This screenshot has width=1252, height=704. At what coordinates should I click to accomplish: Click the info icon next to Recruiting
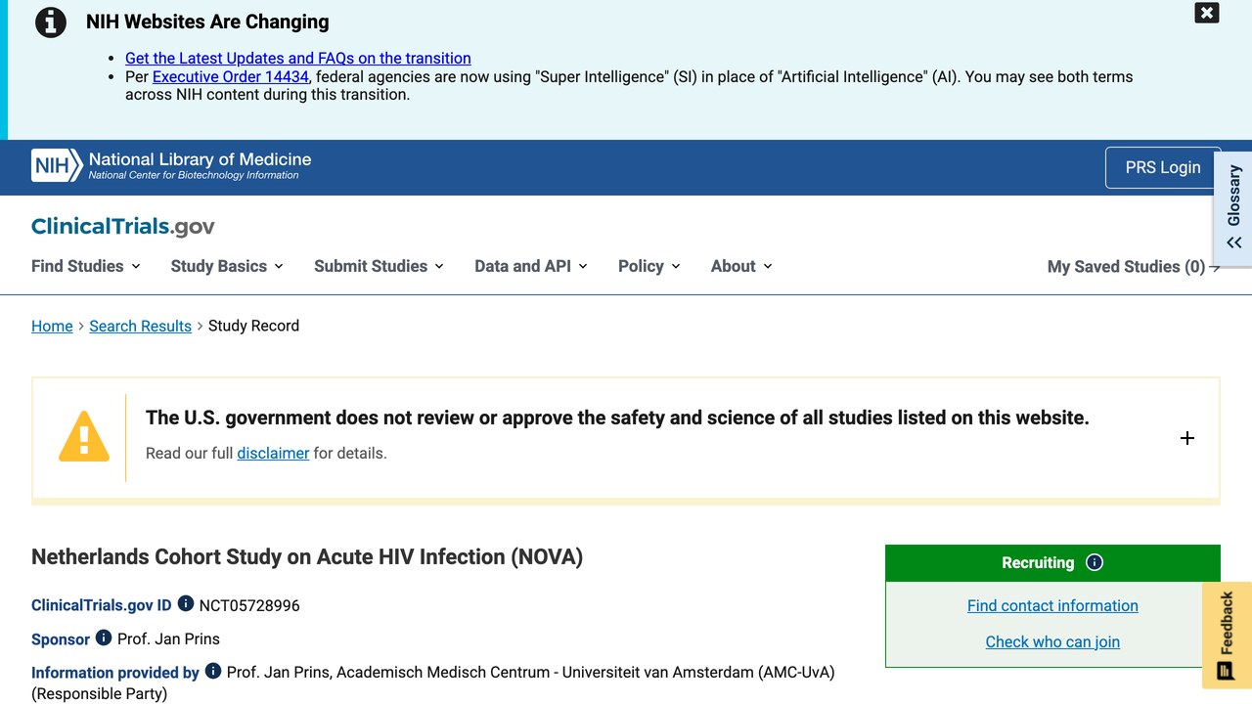pyautogui.click(x=1095, y=562)
